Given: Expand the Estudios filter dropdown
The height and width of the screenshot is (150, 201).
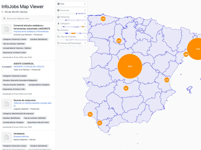Looking at the screenshot, I should pyautogui.click(x=72, y=30).
